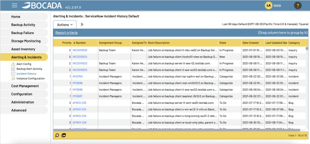310x144 pixels.
Task: Run report with the play arrow icon
Action: pyautogui.click(x=82, y=25)
